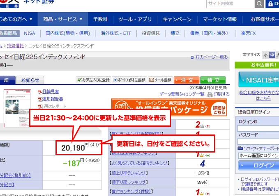Click the 1,359位 ranking value
The height and width of the screenshot is (196, 279).
[x=203, y=173]
